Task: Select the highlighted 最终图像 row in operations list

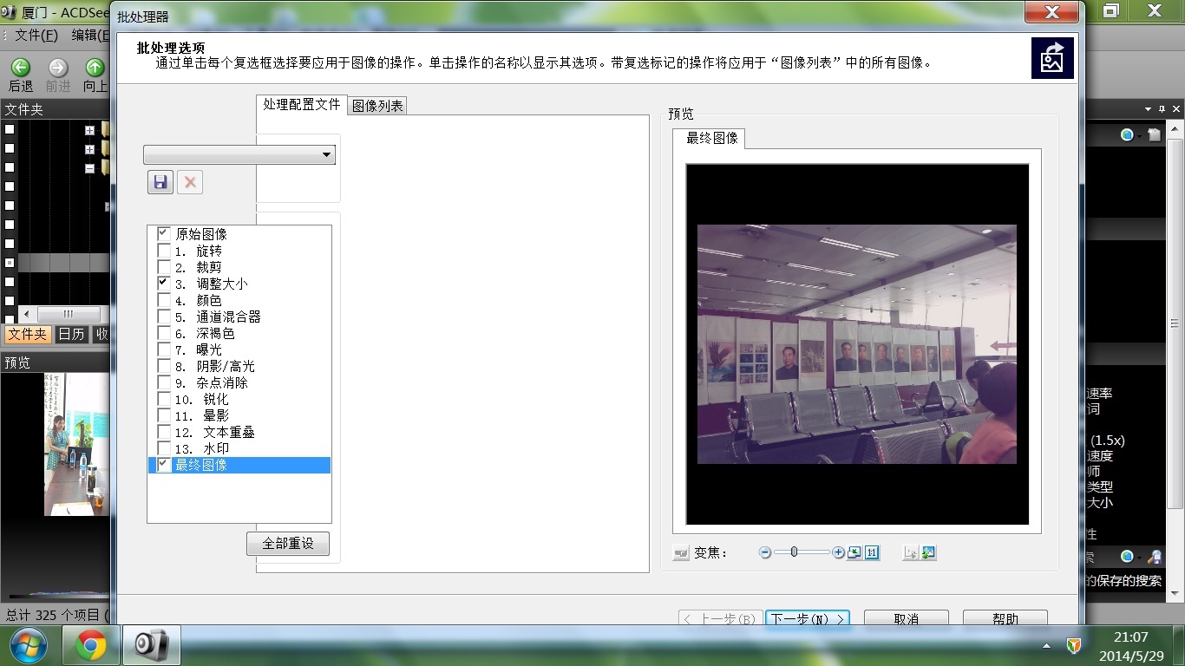Action: coord(239,465)
